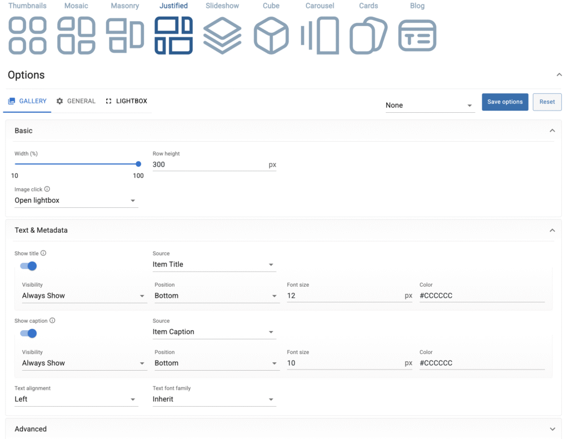The width and height of the screenshot is (569, 439).
Task: Switch to the General tab
Action: 76,101
